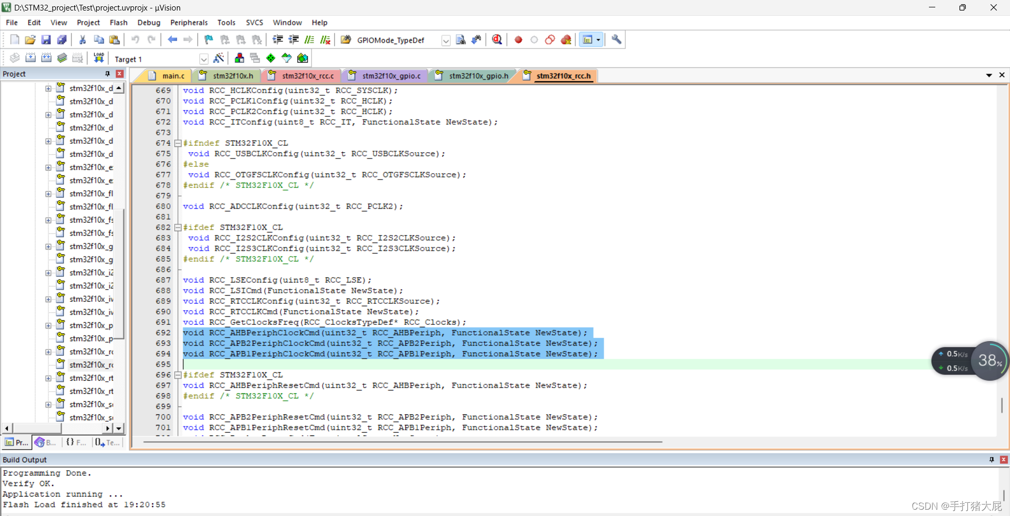1010x516 pixels.
Task: Open Manage Project Items icon
Action: coord(239,58)
